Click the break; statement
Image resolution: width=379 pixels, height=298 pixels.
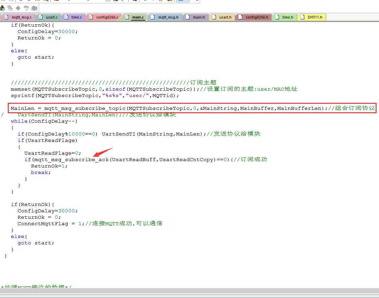pos(41,172)
